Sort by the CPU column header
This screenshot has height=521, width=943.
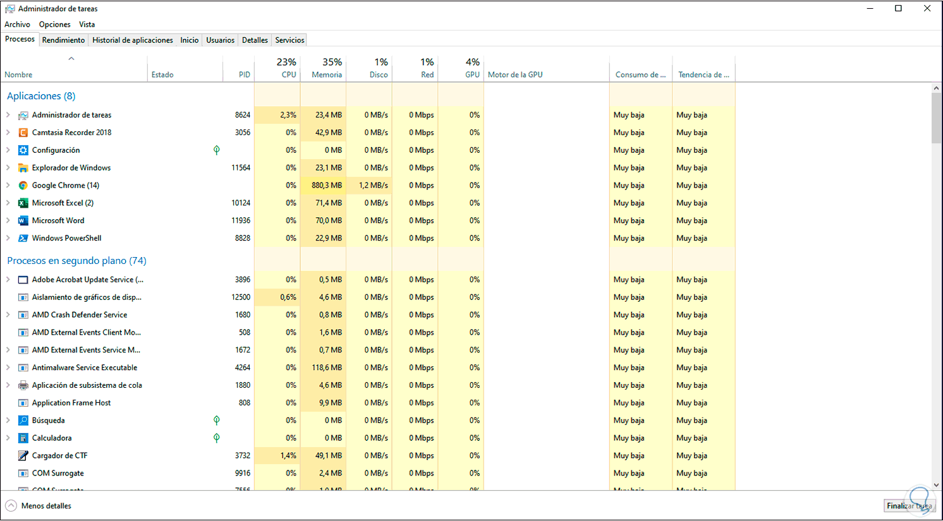pos(277,68)
